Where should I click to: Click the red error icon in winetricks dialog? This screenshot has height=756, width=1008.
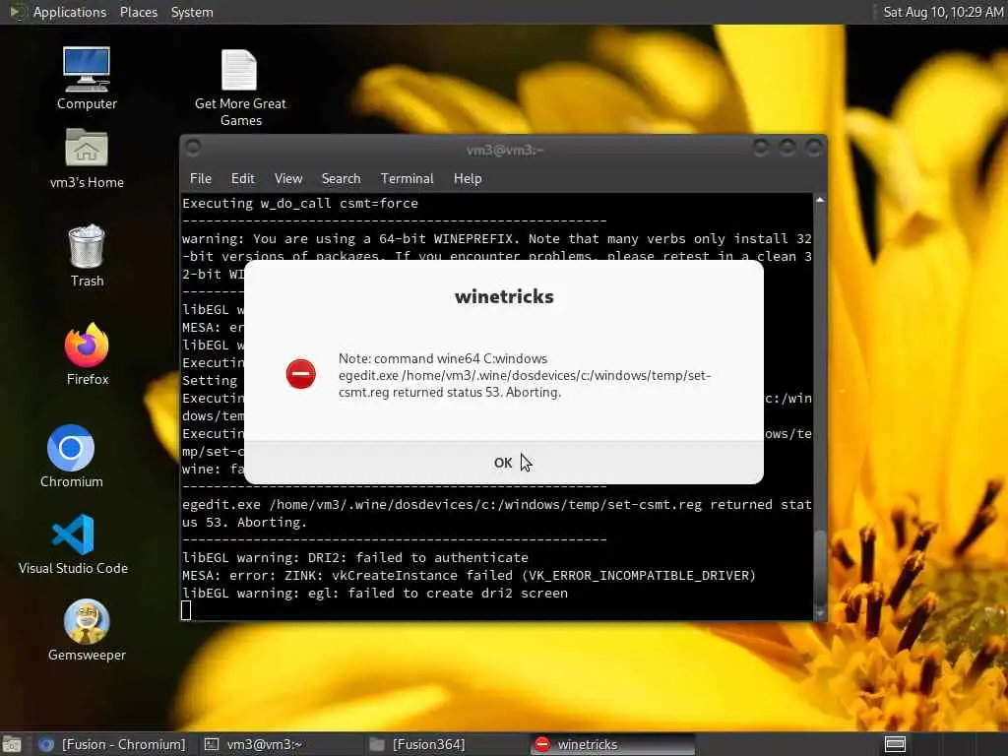301,373
